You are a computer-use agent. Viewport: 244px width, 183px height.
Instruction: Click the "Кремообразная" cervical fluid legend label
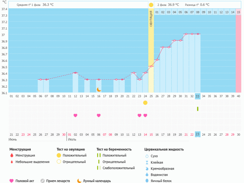tap(162, 168)
